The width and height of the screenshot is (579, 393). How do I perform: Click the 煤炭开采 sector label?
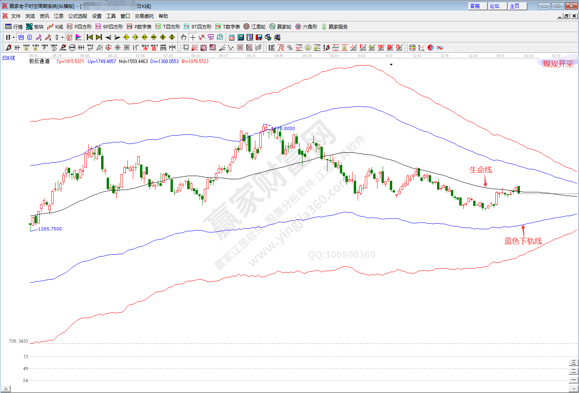point(558,64)
